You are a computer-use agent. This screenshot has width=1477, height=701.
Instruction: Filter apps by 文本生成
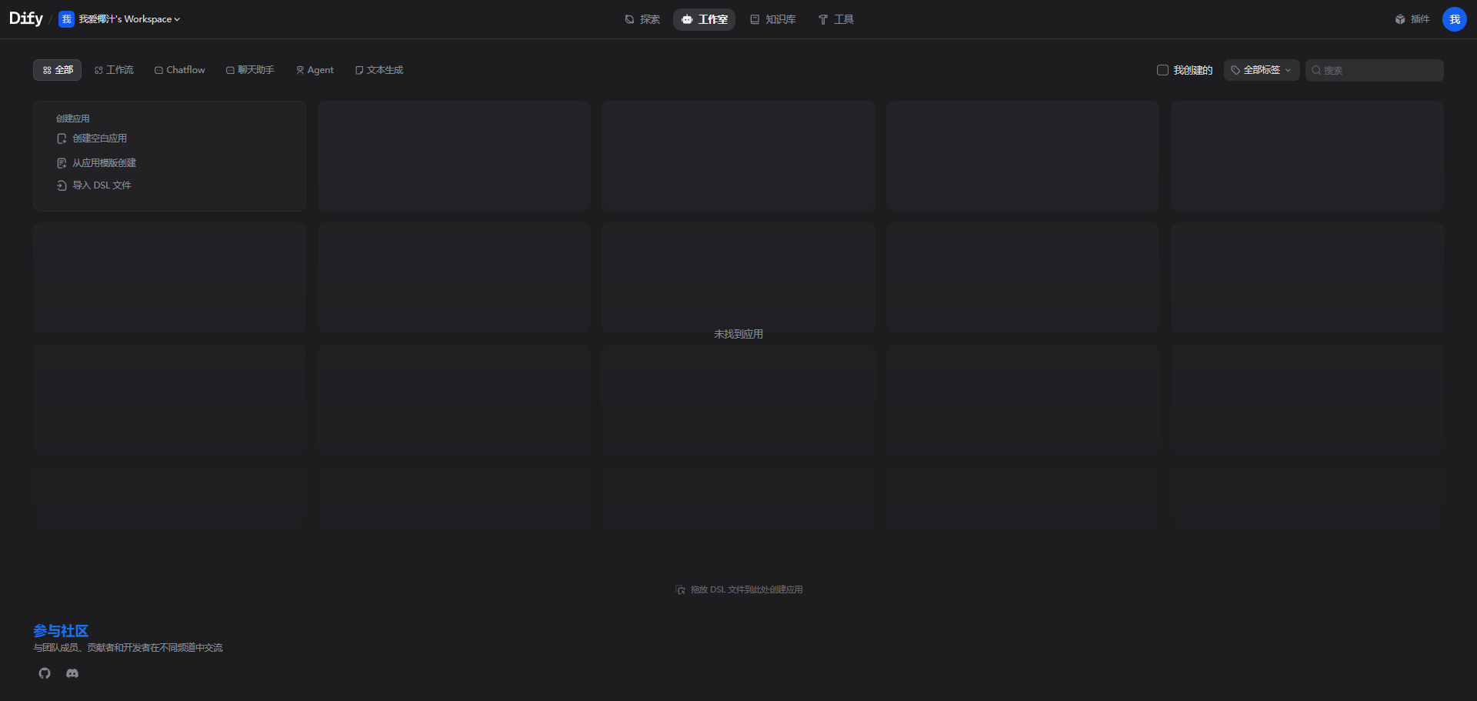click(379, 70)
